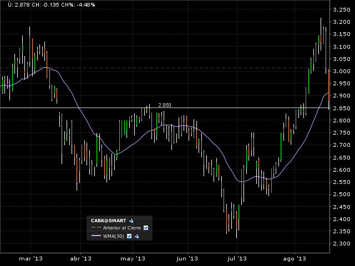Click the last price value Ú: 2.878
The height and width of the screenshot is (266, 355).
coord(19,5)
